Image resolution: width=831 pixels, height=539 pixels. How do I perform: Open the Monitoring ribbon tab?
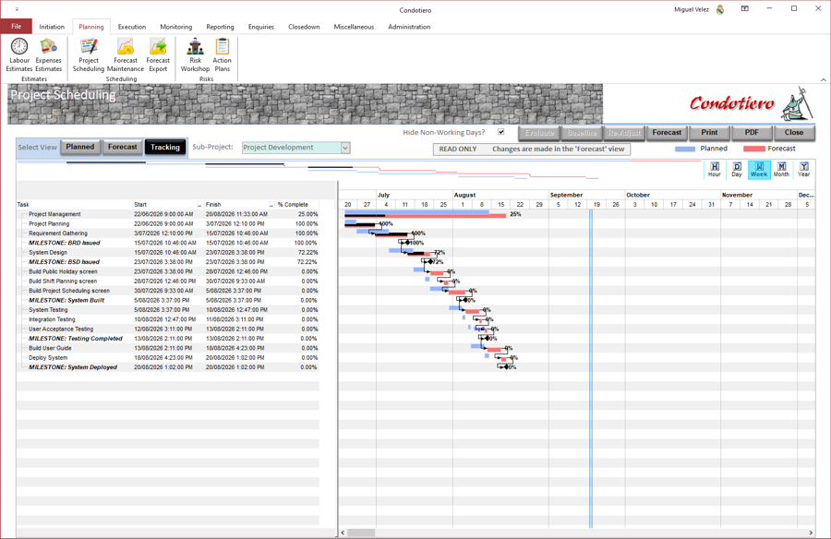coord(176,27)
